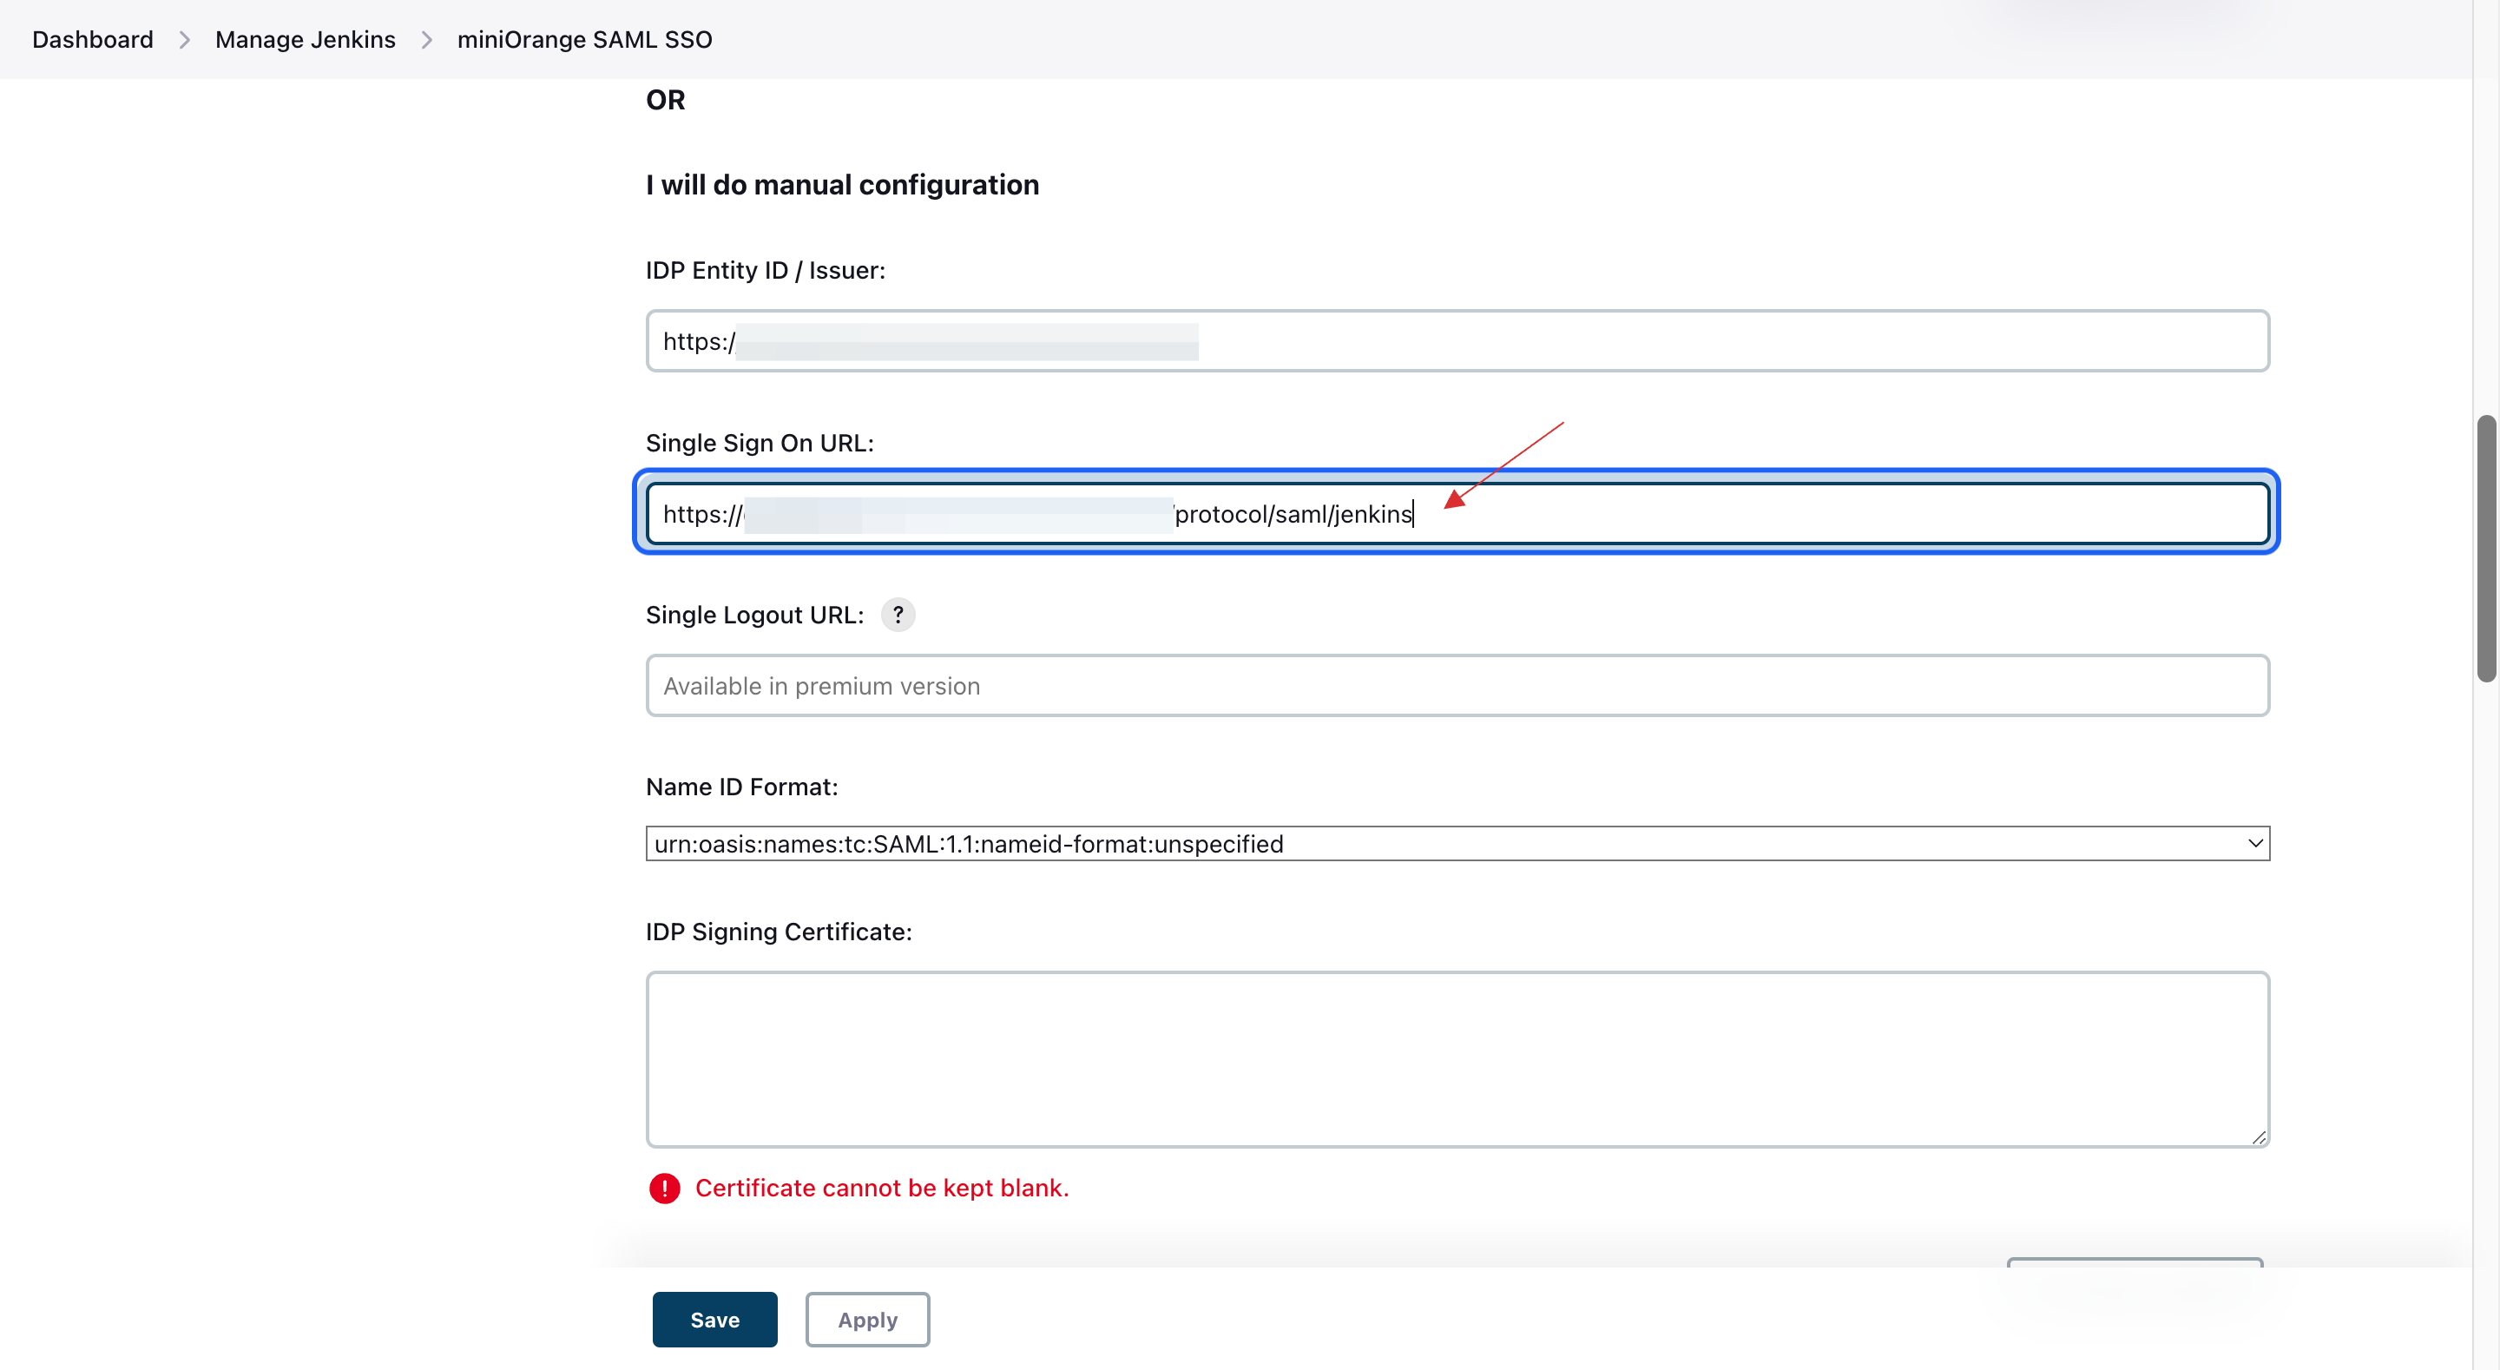
Task: Click 'I will do manual configuration' heading
Action: [842, 184]
